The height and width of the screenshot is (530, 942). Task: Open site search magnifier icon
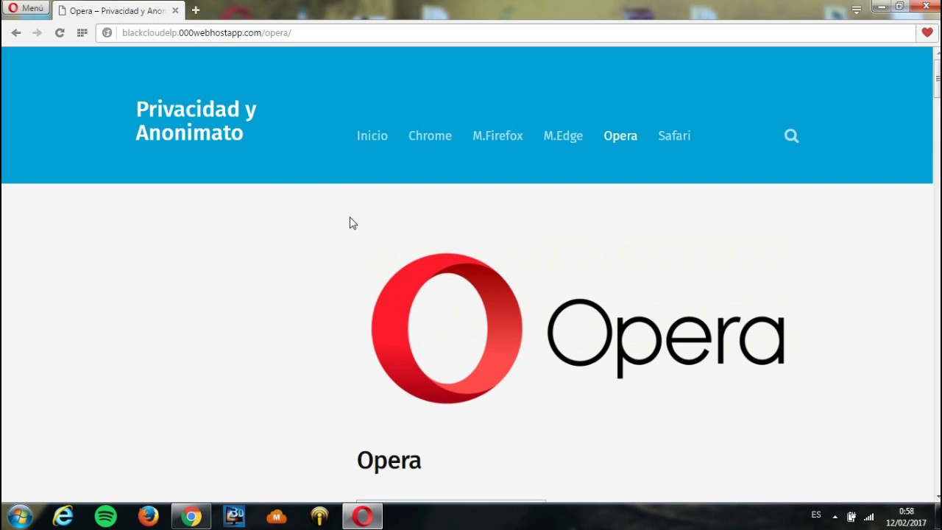coord(791,135)
